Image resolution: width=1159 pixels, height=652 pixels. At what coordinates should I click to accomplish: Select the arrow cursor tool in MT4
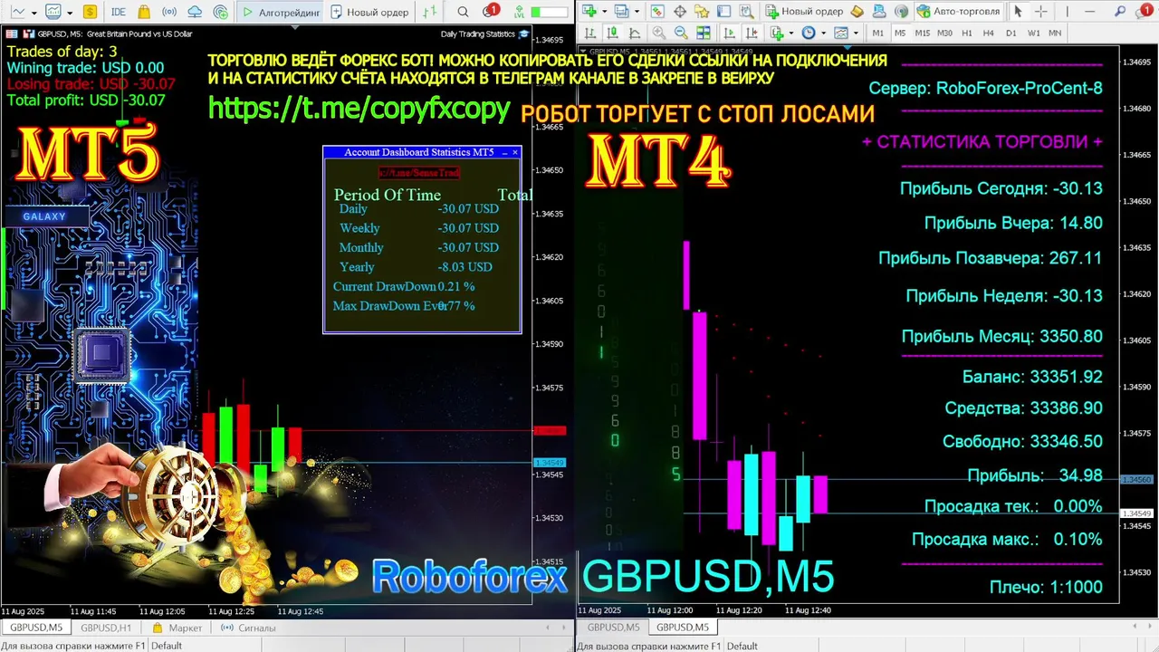click(1018, 12)
